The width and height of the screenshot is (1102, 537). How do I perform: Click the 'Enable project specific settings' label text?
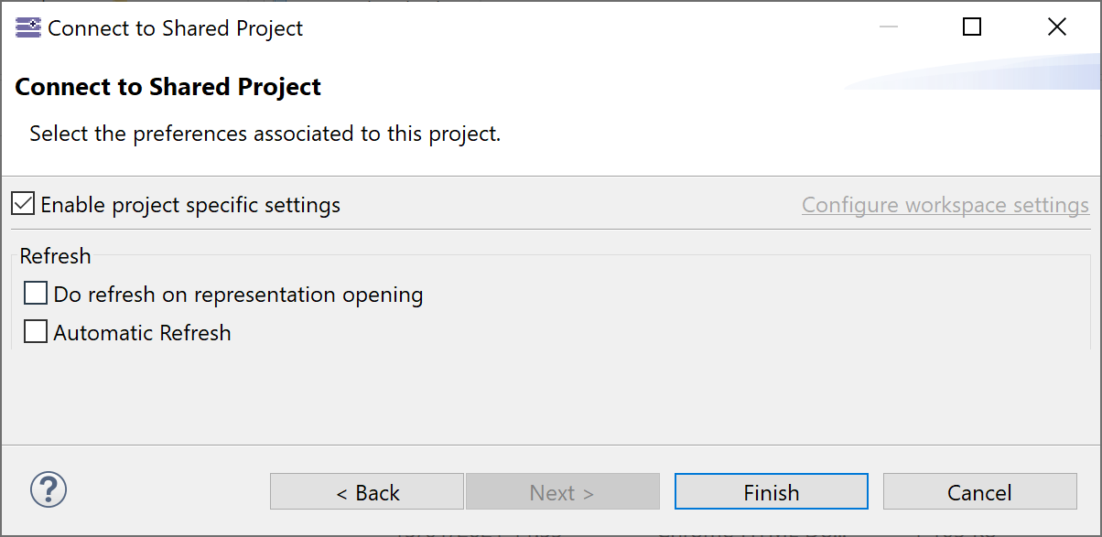(190, 205)
